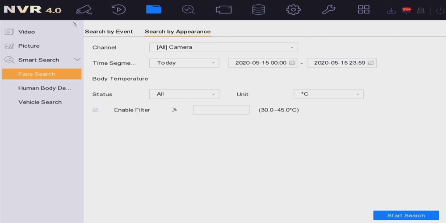446x223 pixels.
Task: Open the live view camera icon
Action: 84,9
